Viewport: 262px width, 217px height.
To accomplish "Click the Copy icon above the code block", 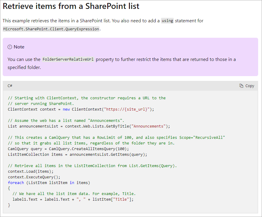I will point(241,86).
